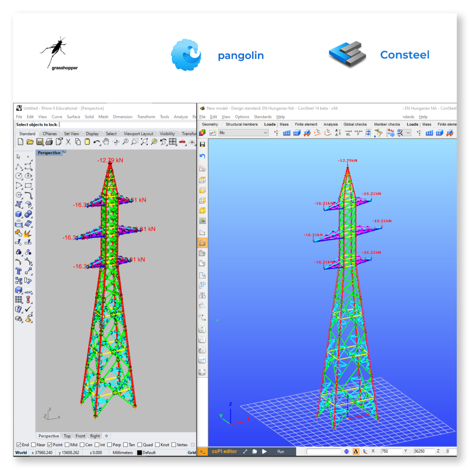The width and height of the screenshot is (470, 470).
Task: Click the World coordinate system status button
Action: [x=21, y=453]
